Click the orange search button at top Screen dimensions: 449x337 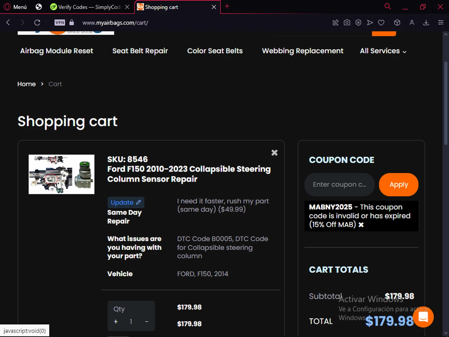point(384,34)
